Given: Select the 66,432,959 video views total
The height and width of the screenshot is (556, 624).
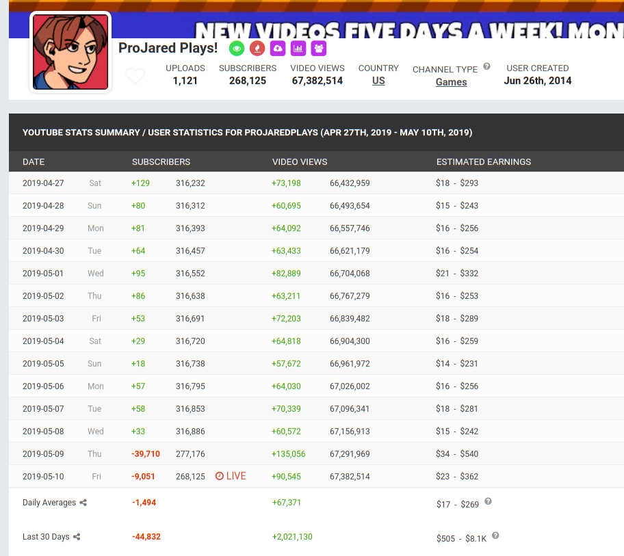Looking at the screenshot, I should (350, 183).
